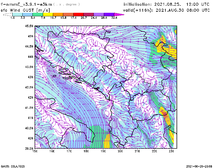
Task: Click the legend value 32.6
Action: point(114,18)
